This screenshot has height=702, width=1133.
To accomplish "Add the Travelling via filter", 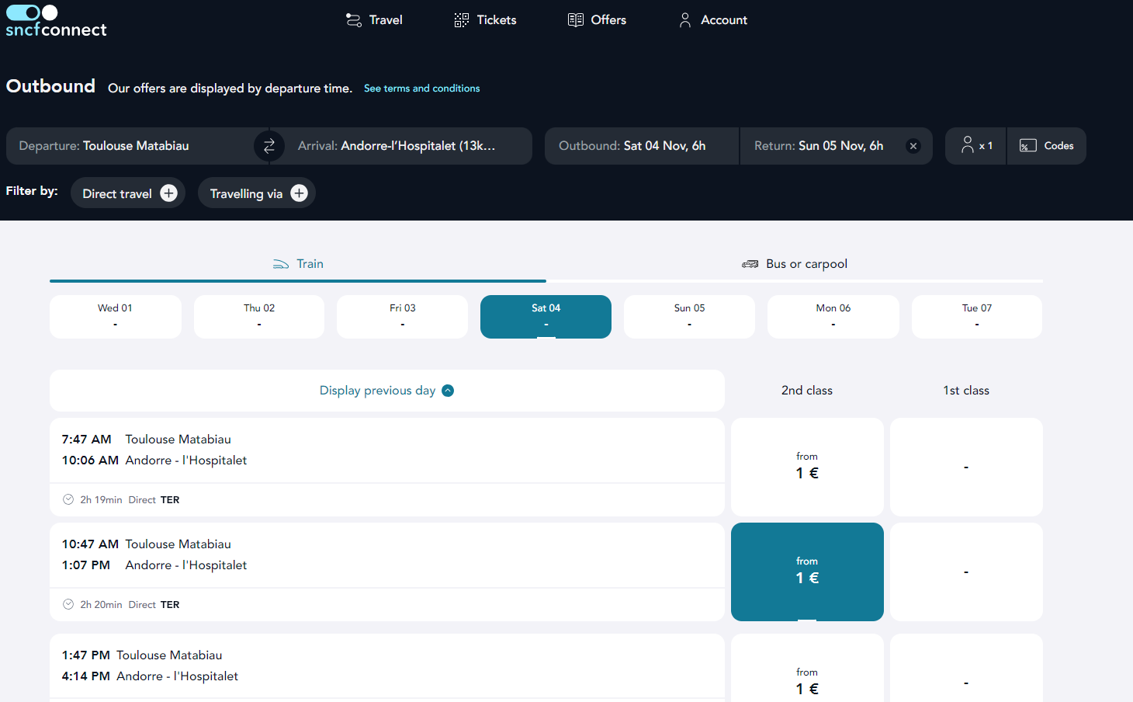I will (257, 193).
